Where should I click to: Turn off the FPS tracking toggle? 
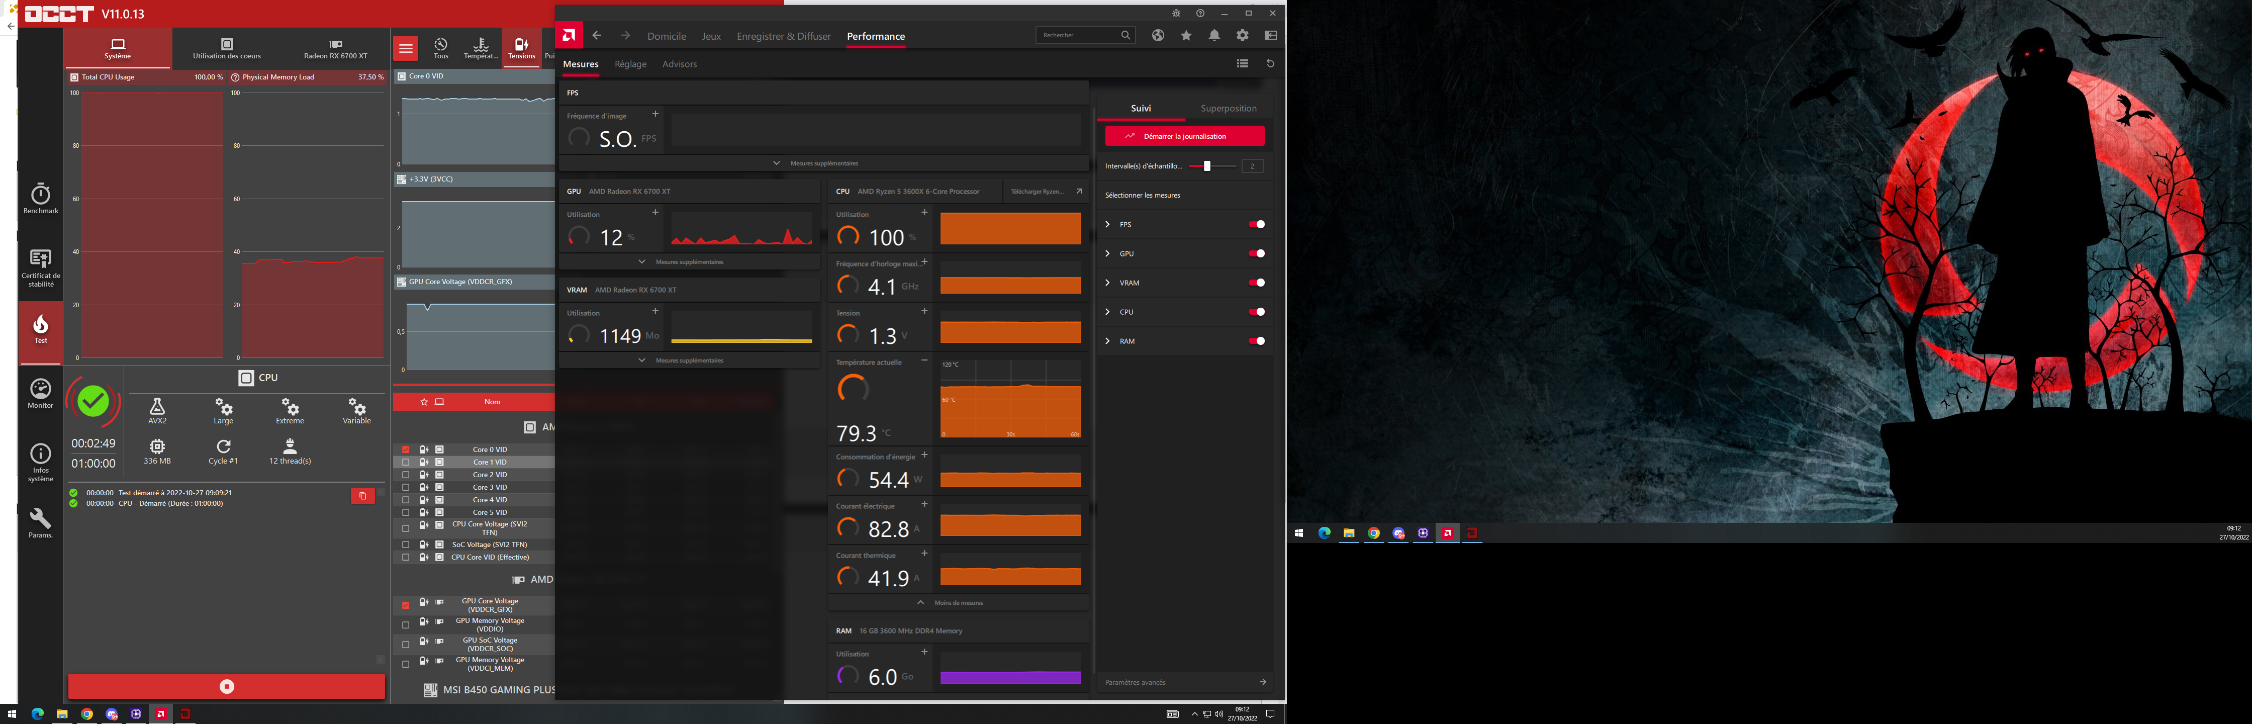pyautogui.click(x=1256, y=225)
